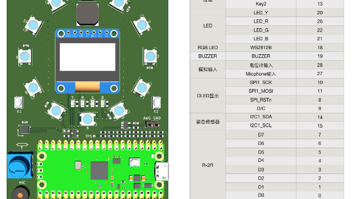Click the square buzzer component at top

click(x=87, y=13)
